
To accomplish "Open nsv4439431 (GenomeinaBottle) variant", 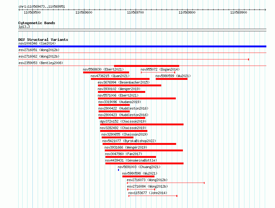I will tap(131, 160).
